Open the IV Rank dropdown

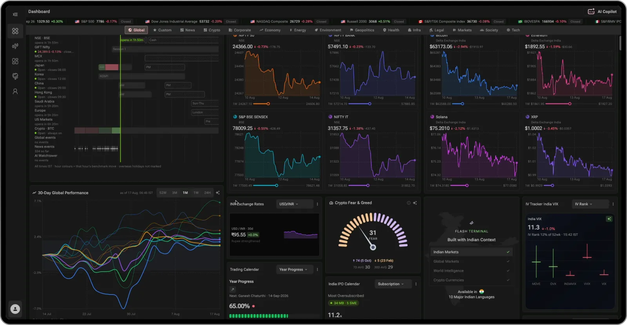pos(590,204)
